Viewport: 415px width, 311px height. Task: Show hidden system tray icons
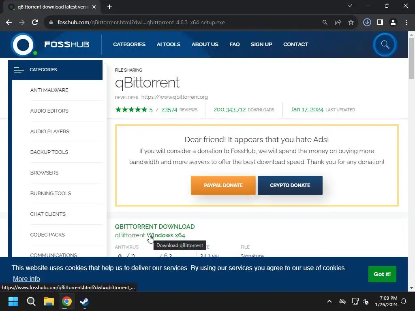329,301
